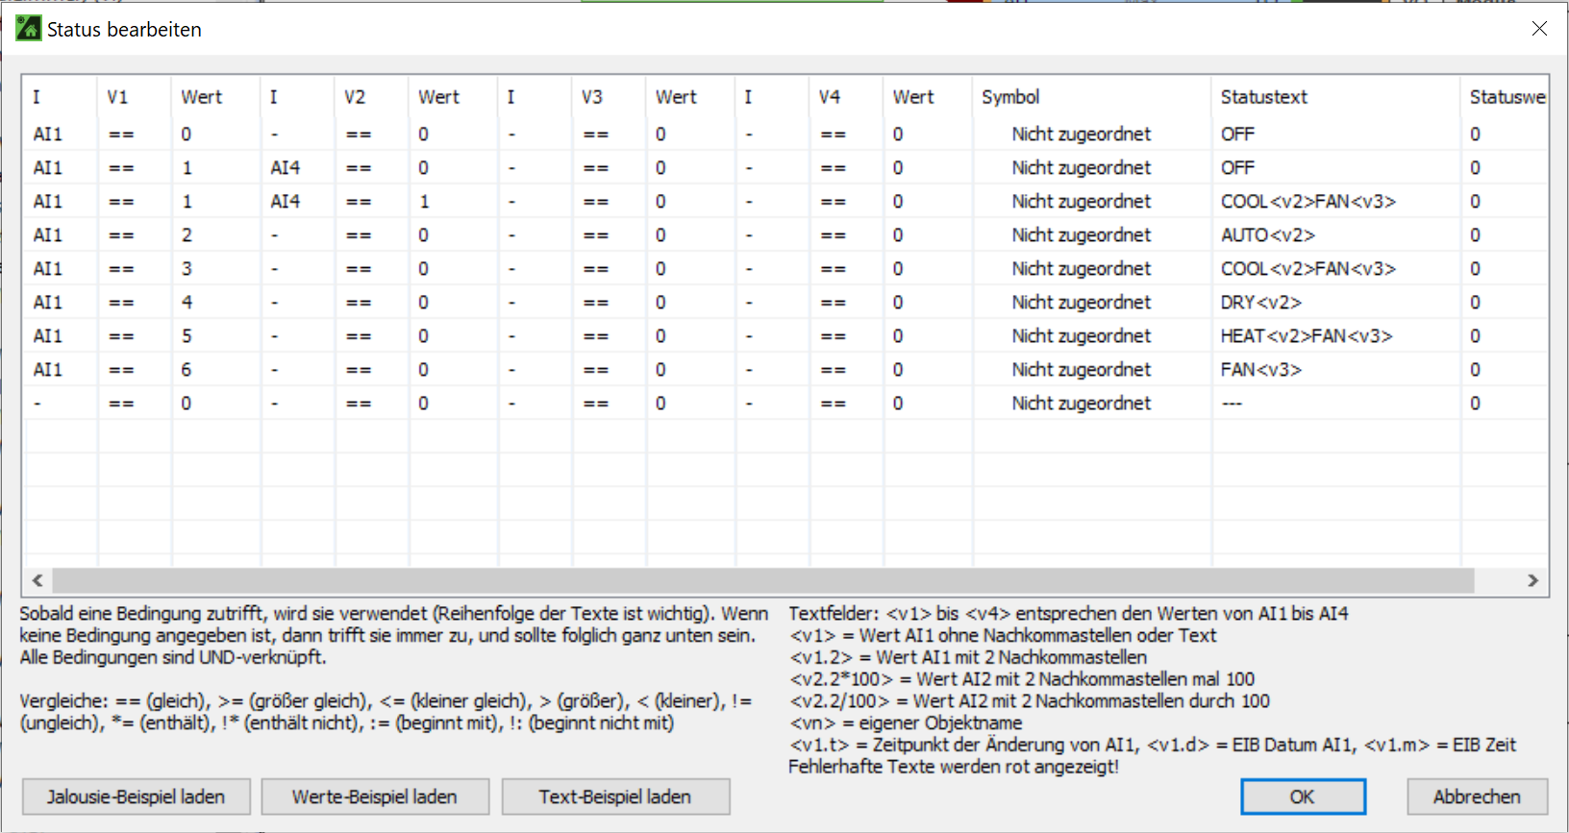Select the HEAT<v2>FAN<v3> status text cell
This screenshot has height=833, width=1569.
1307,336
